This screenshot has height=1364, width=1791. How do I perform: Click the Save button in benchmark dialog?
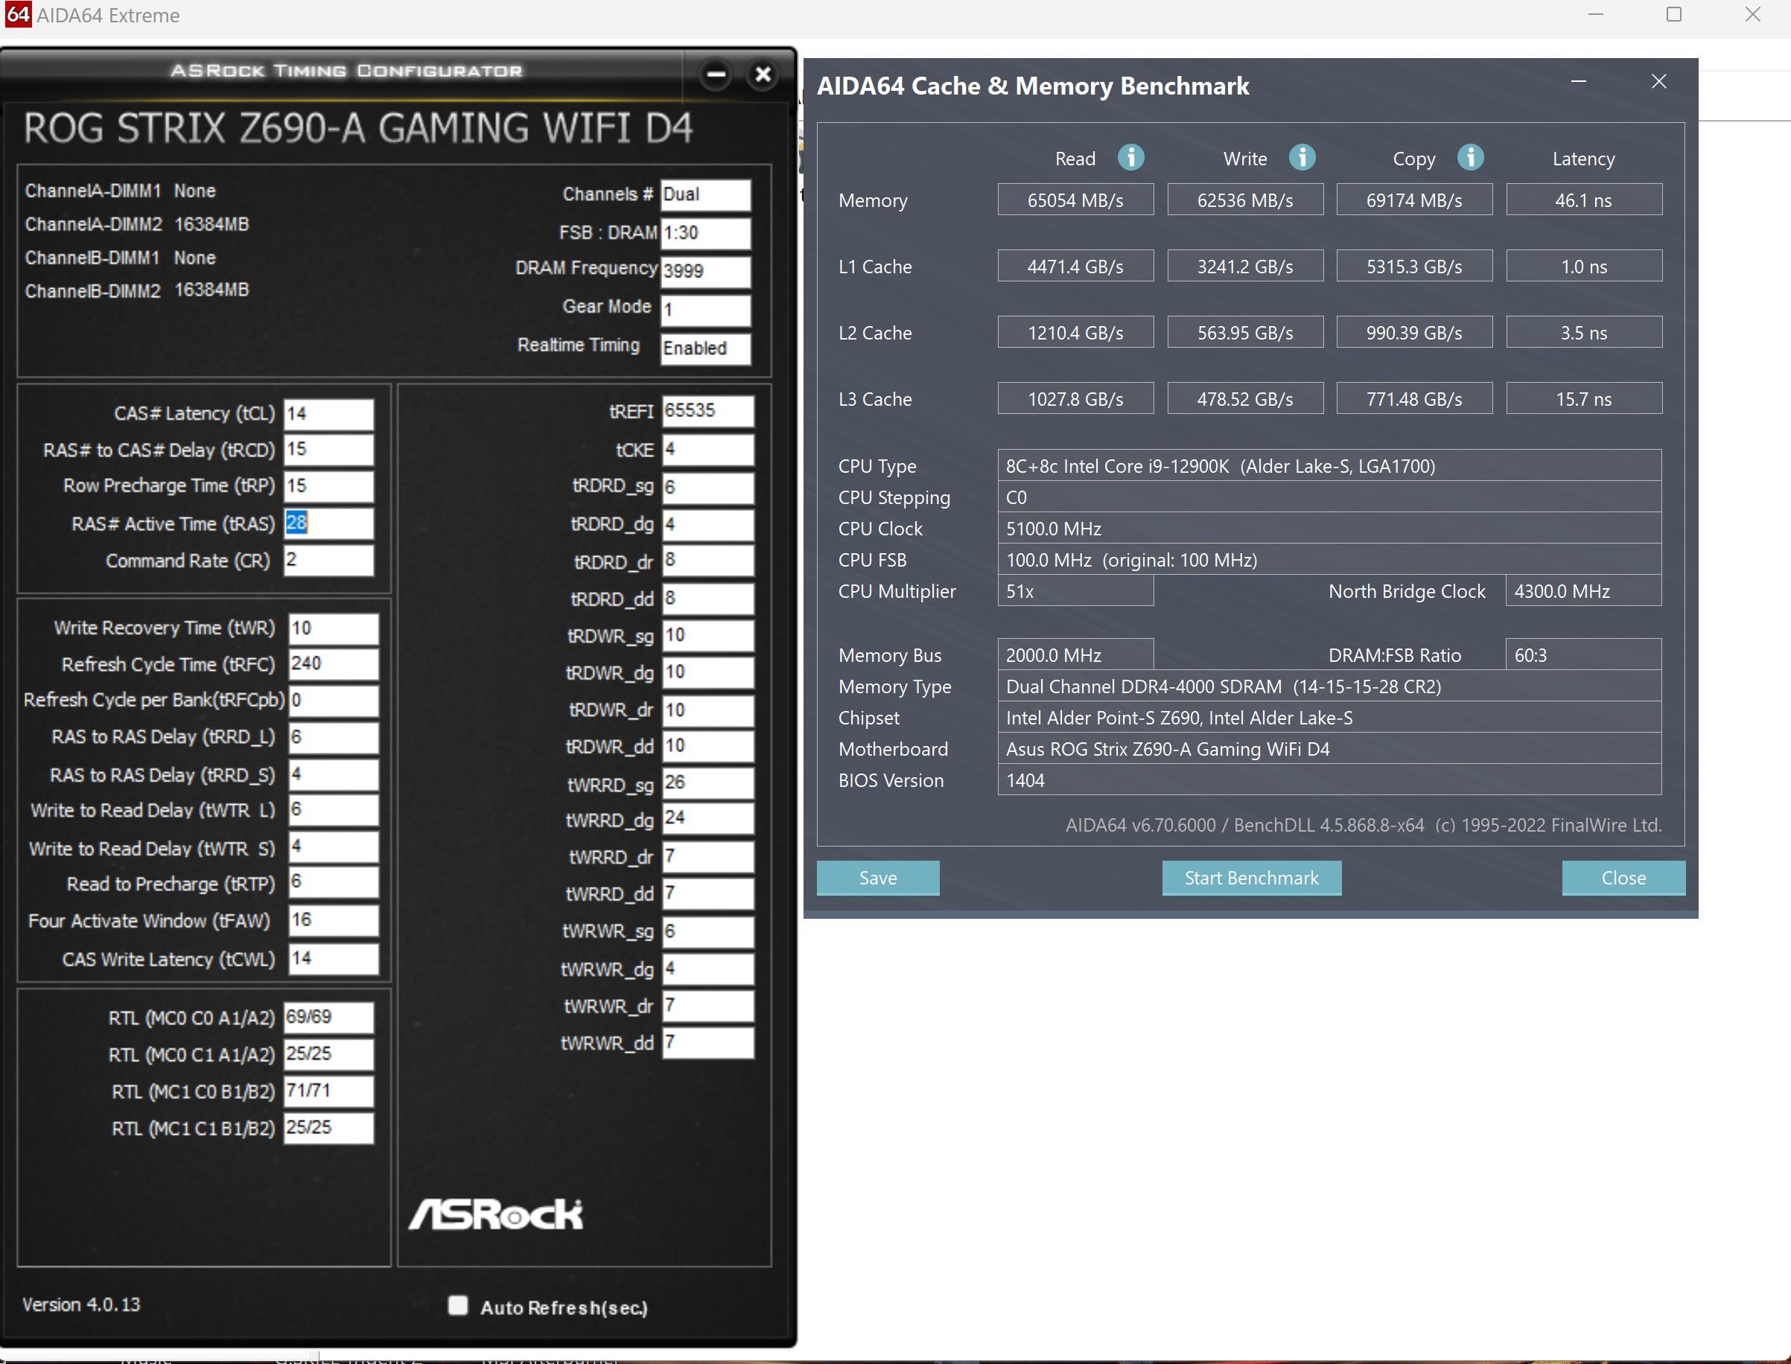(x=878, y=878)
